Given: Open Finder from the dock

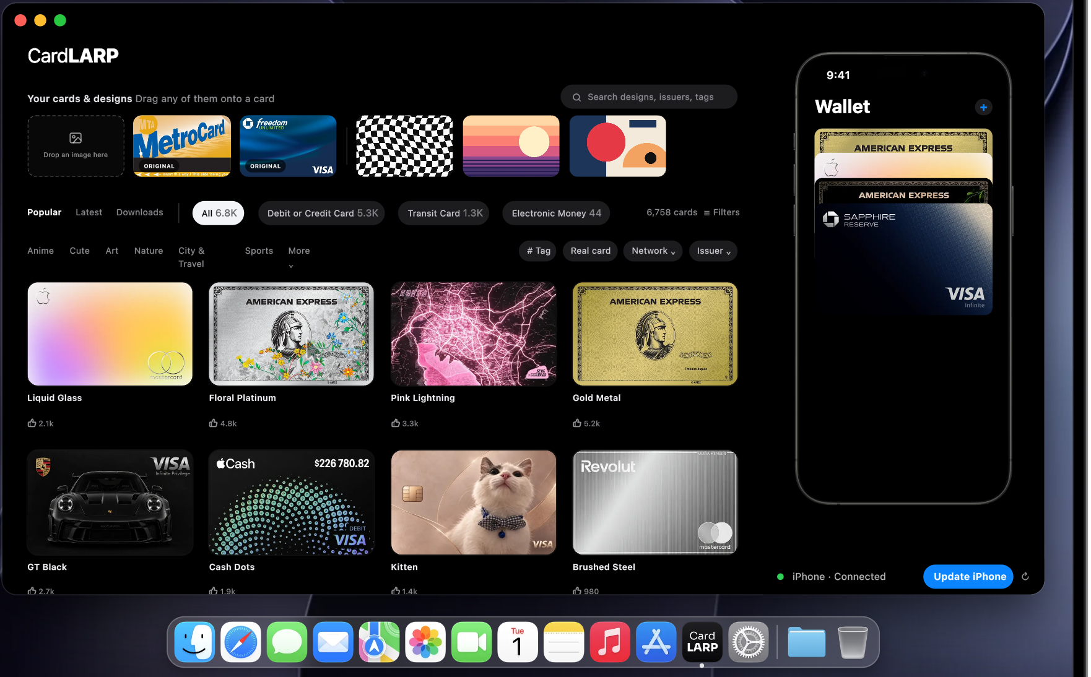Looking at the screenshot, I should (194, 642).
